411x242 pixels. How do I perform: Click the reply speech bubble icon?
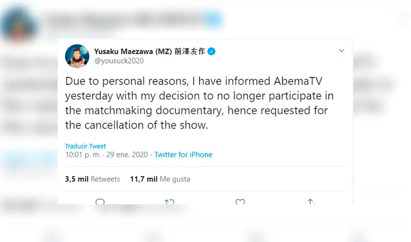point(100,202)
